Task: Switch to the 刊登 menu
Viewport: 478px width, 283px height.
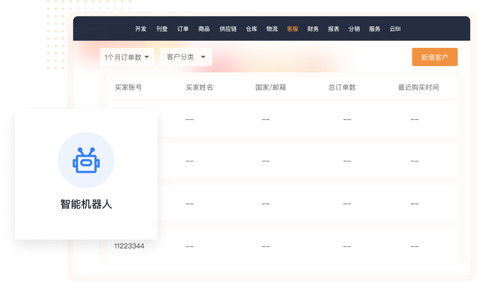Action: (162, 29)
